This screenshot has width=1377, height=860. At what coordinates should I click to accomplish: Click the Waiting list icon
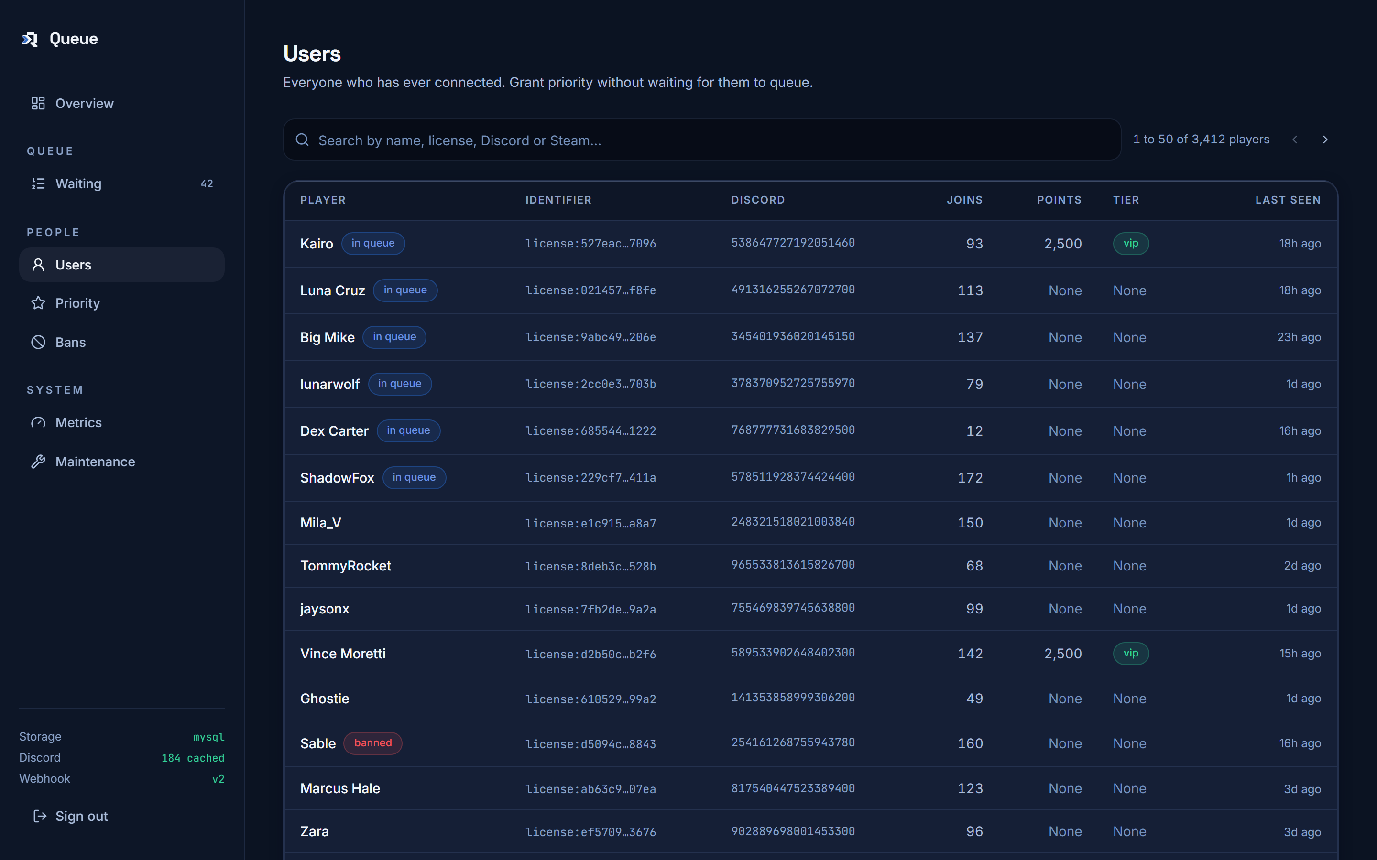click(x=38, y=184)
